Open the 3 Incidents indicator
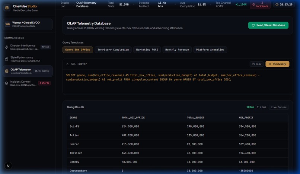The height and width of the screenshot is (174, 300). point(260,4)
